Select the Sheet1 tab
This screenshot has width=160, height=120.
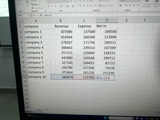point(39,109)
